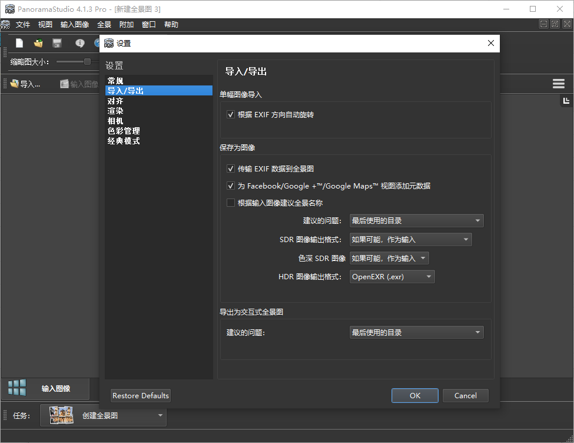Image resolution: width=574 pixels, height=443 pixels.
Task: Confirm settings by clicking OK
Action: click(414, 395)
